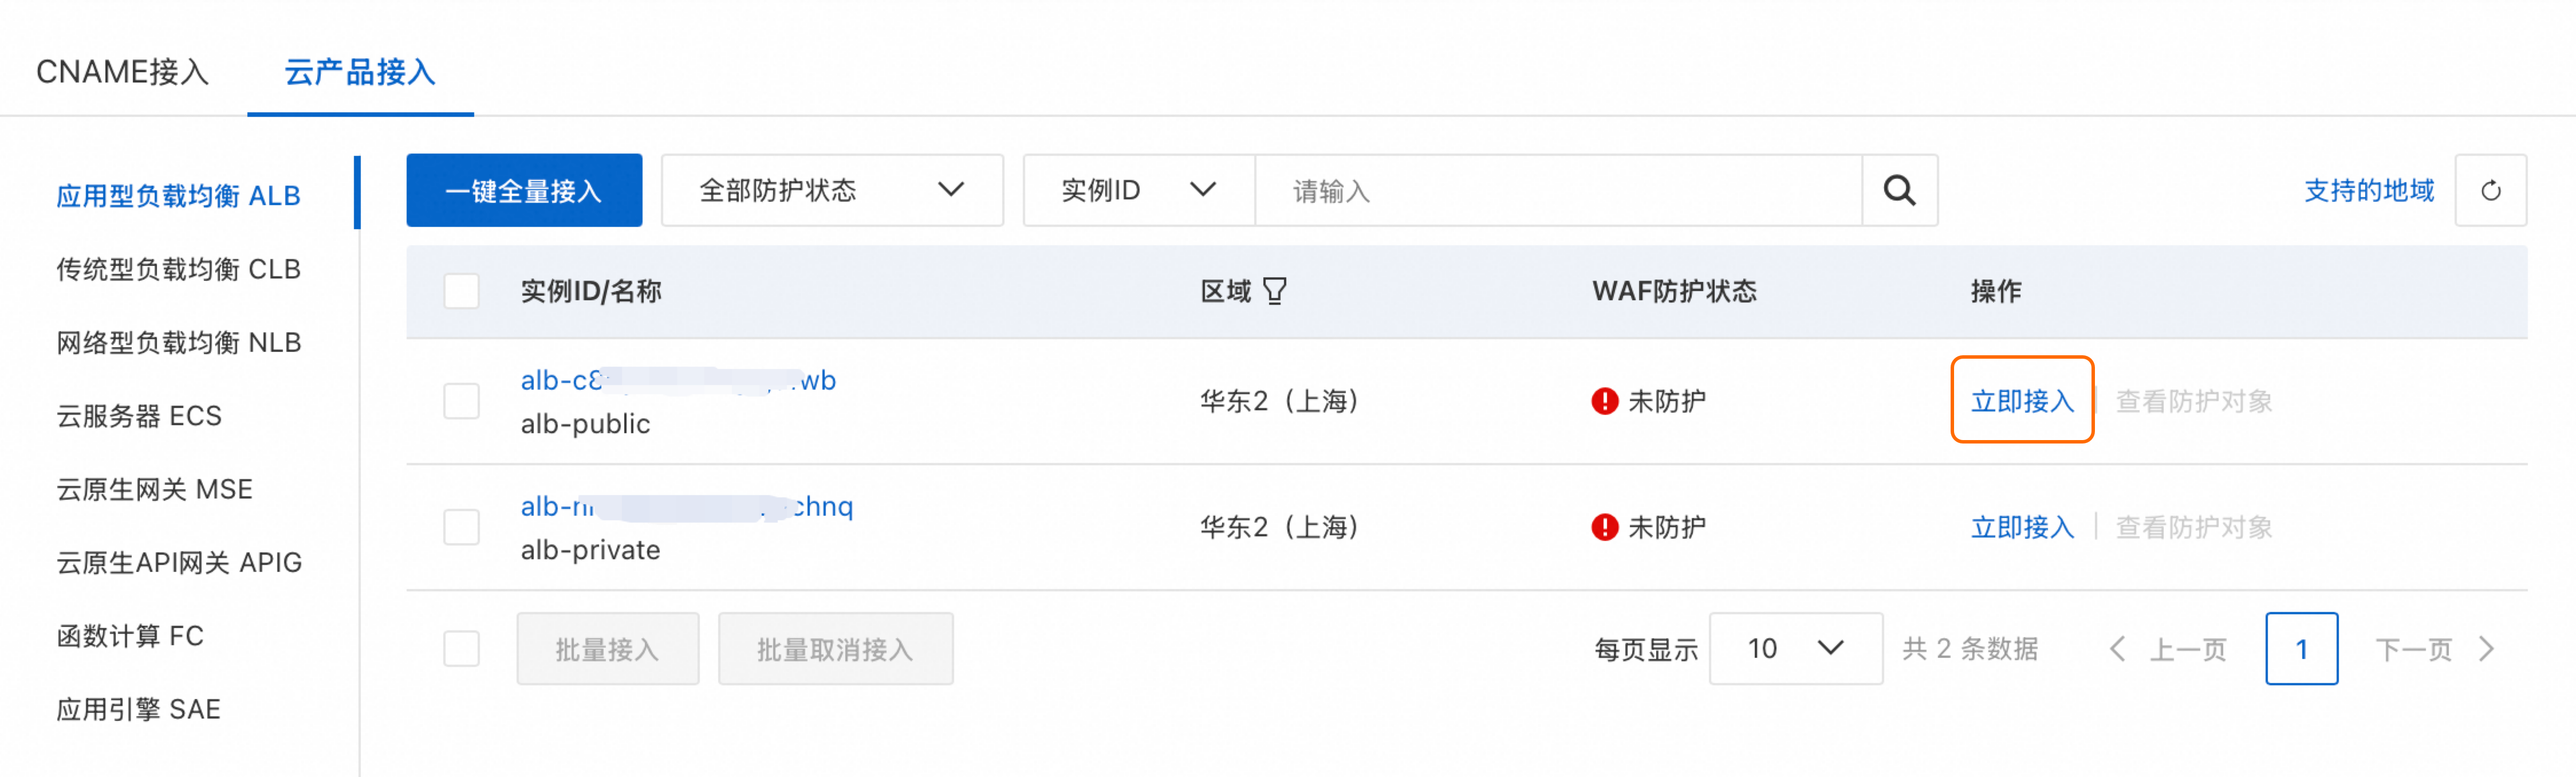Select 传统型负载均衡 CLB in sidebar

click(x=178, y=269)
